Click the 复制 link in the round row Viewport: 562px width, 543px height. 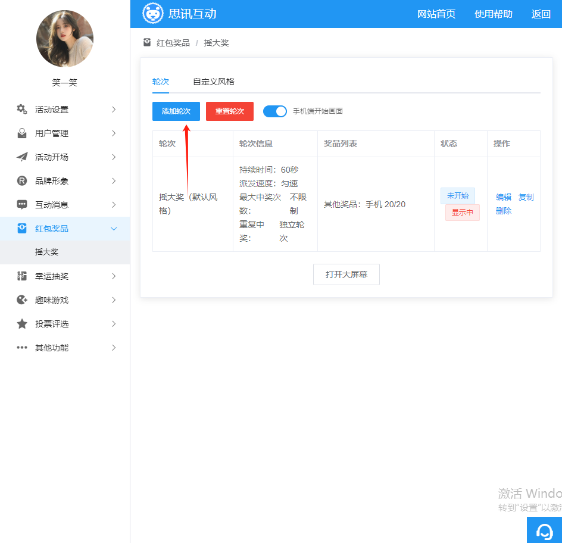[x=526, y=197]
